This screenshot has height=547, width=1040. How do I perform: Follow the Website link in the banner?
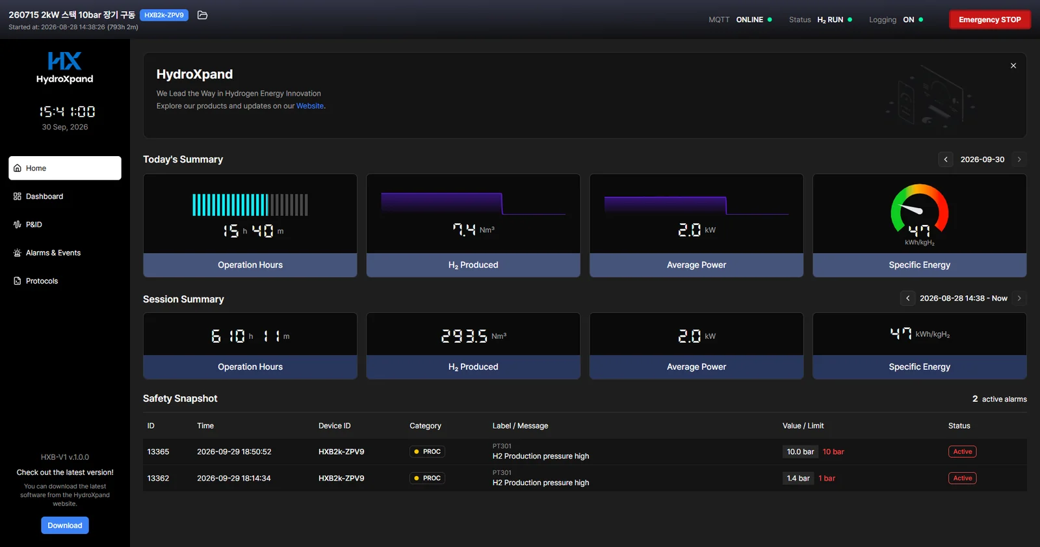[x=310, y=106]
